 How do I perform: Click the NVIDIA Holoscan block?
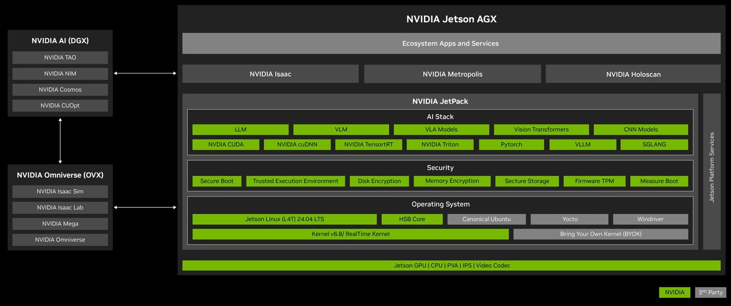pos(633,74)
